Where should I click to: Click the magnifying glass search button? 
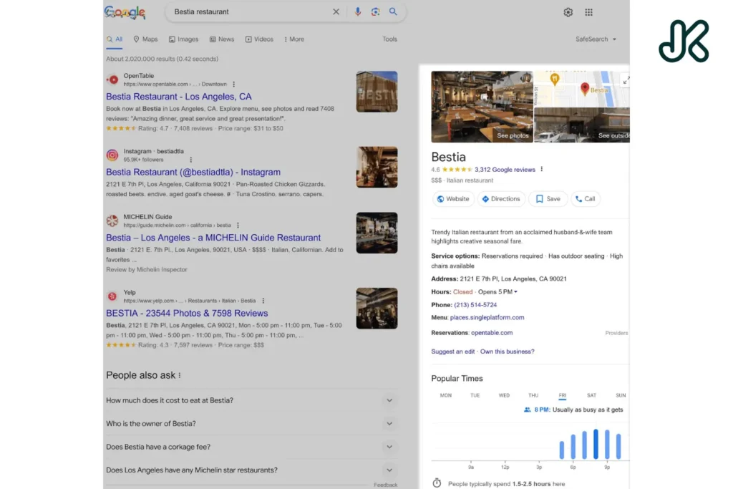[x=393, y=11]
